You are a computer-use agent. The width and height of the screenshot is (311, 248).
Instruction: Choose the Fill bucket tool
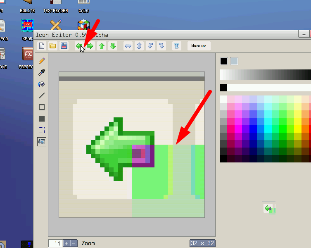(x=42, y=84)
